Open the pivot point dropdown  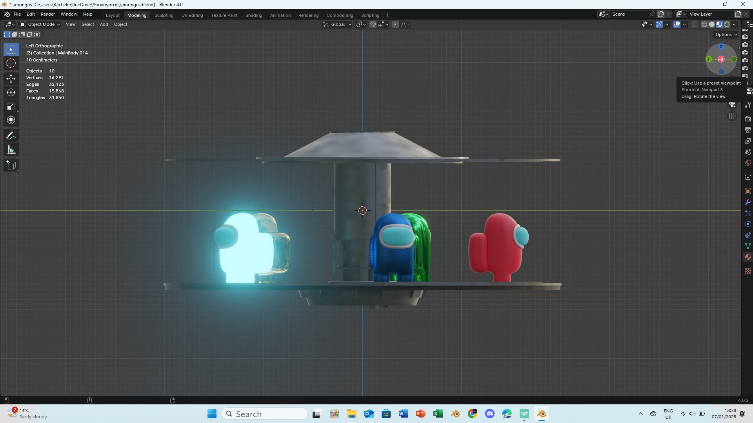coord(361,24)
